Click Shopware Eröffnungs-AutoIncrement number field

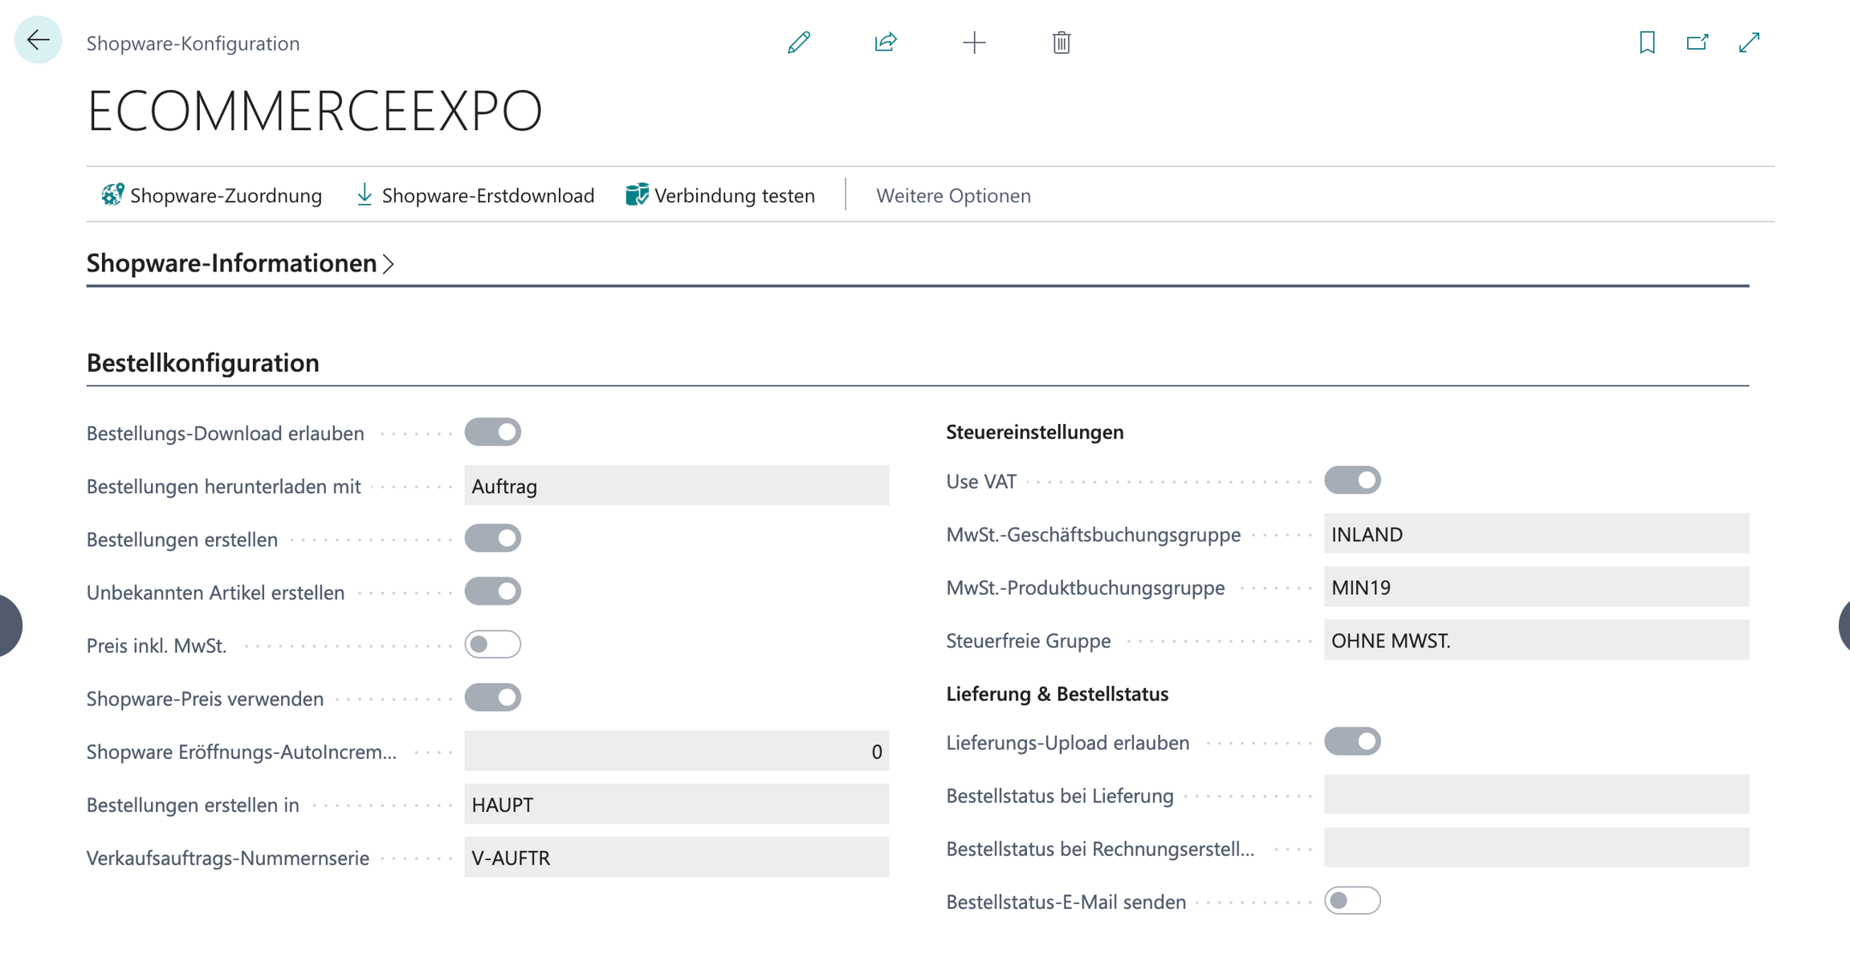[x=677, y=751]
